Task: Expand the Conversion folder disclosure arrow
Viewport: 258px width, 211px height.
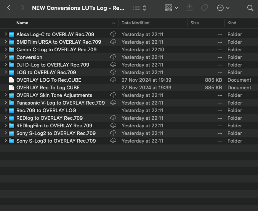Action: [x=6, y=57]
